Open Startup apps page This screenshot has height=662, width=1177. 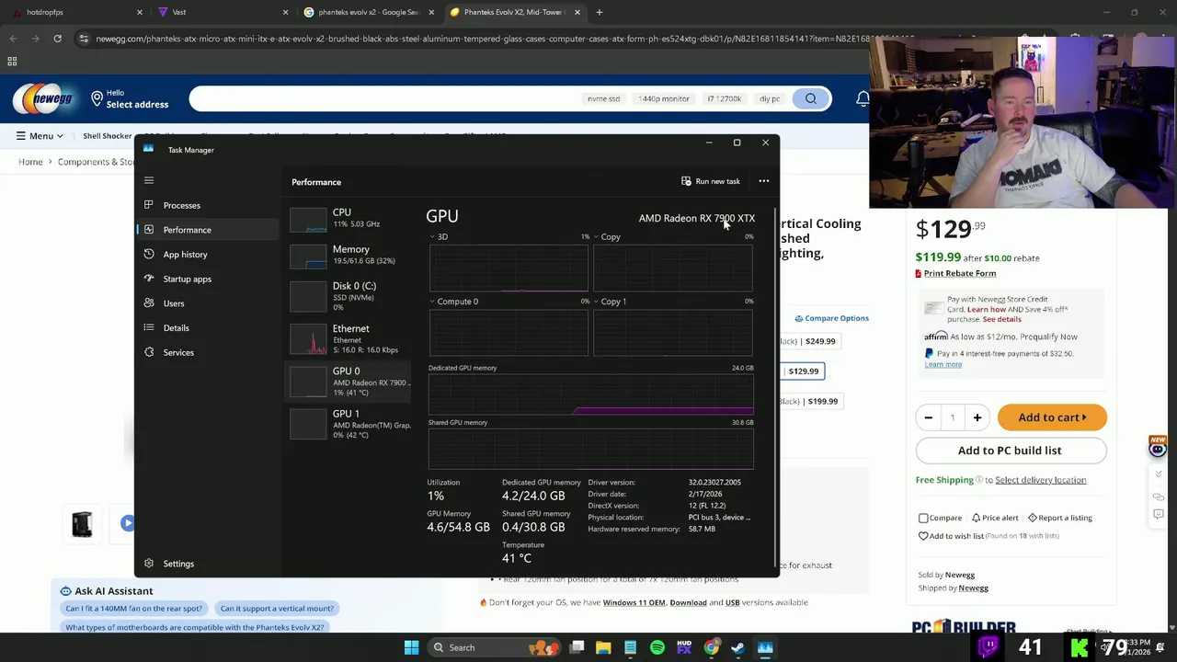tap(187, 279)
